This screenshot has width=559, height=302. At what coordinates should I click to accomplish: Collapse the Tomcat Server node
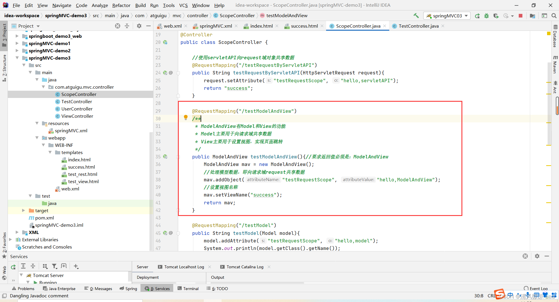coord(21,275)
